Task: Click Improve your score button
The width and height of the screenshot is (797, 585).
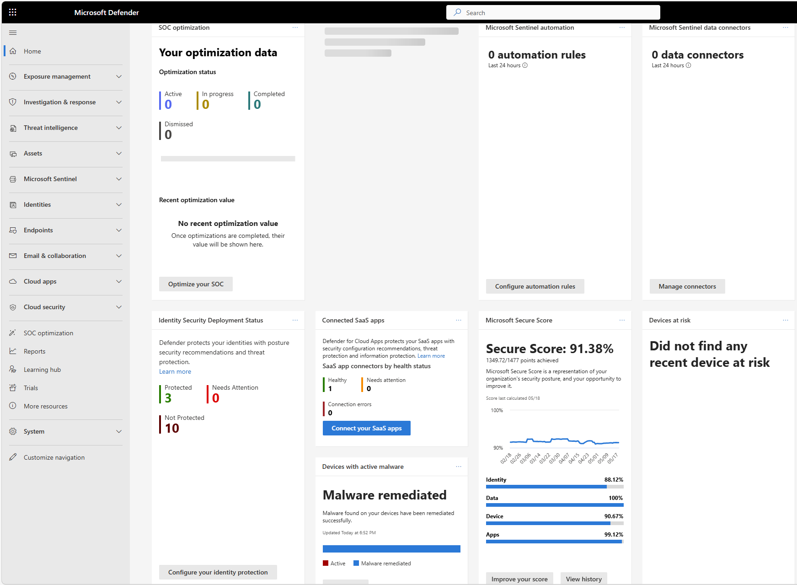Action: coord(519,579)
